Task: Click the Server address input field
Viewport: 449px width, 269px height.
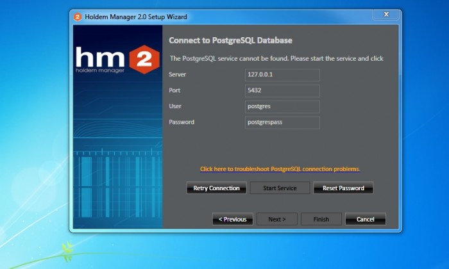Action: [282, 75]
